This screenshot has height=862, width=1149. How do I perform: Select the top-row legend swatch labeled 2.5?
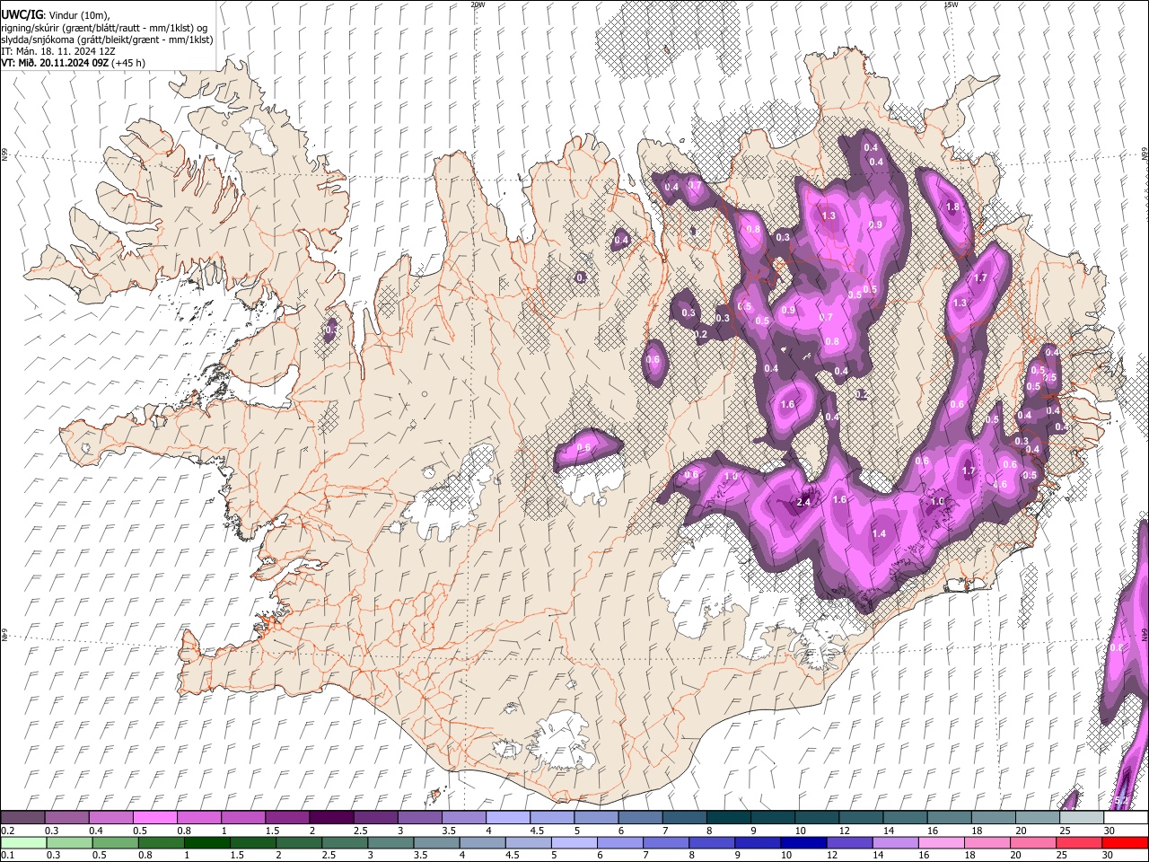tap(374, 817)
